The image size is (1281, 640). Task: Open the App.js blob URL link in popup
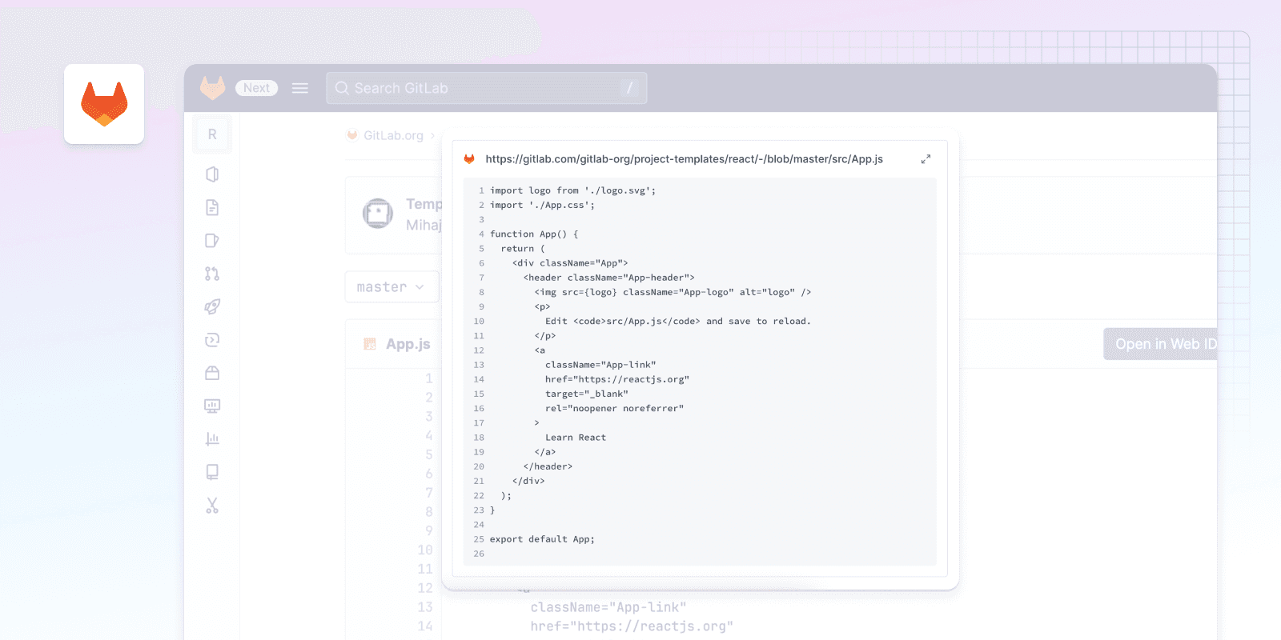coord(684,159)
